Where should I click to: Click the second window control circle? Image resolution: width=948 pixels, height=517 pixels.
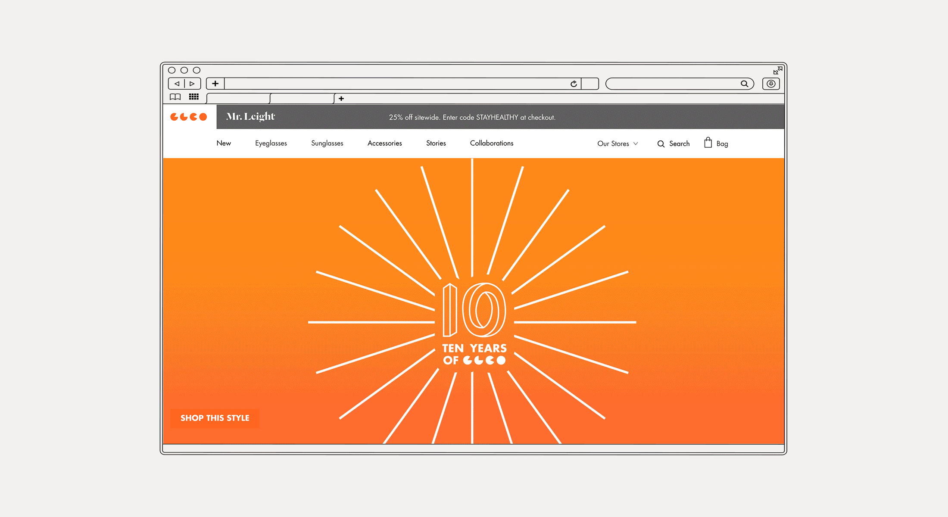click(x=184, y=70)
